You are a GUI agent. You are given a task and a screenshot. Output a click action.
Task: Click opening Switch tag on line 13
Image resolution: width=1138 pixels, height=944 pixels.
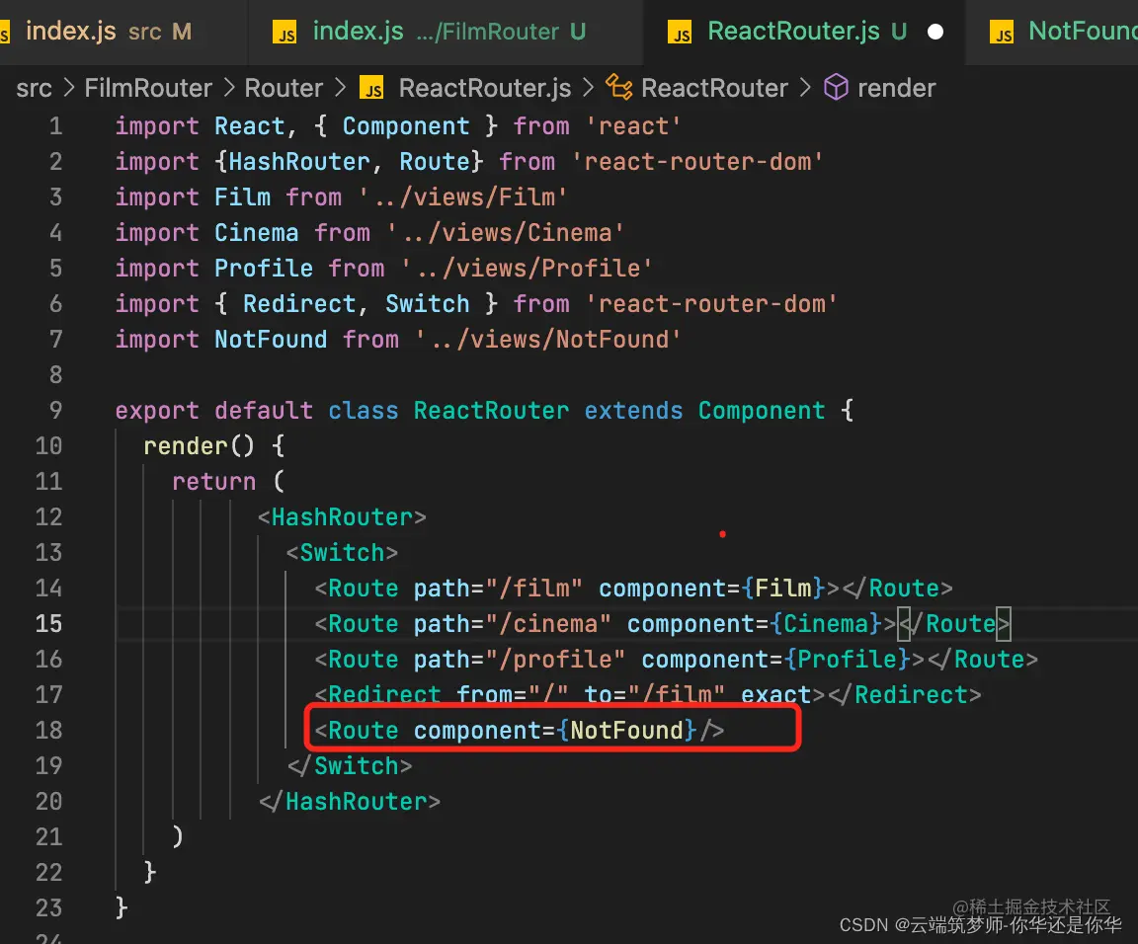point(342,553)
